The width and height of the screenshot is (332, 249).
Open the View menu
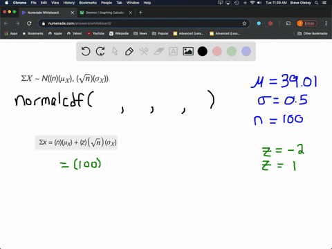click(55, 3)
